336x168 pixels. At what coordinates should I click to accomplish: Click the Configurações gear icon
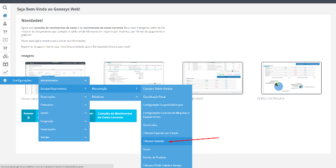pos(5,80)
